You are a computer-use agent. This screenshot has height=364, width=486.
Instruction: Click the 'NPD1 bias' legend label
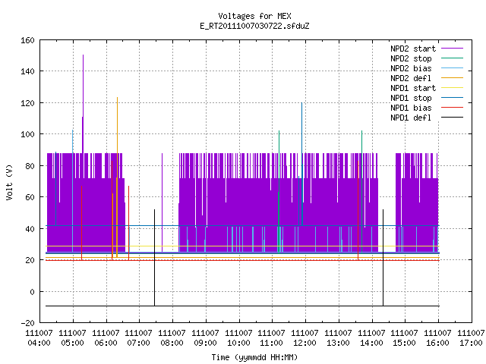(411, 108)
